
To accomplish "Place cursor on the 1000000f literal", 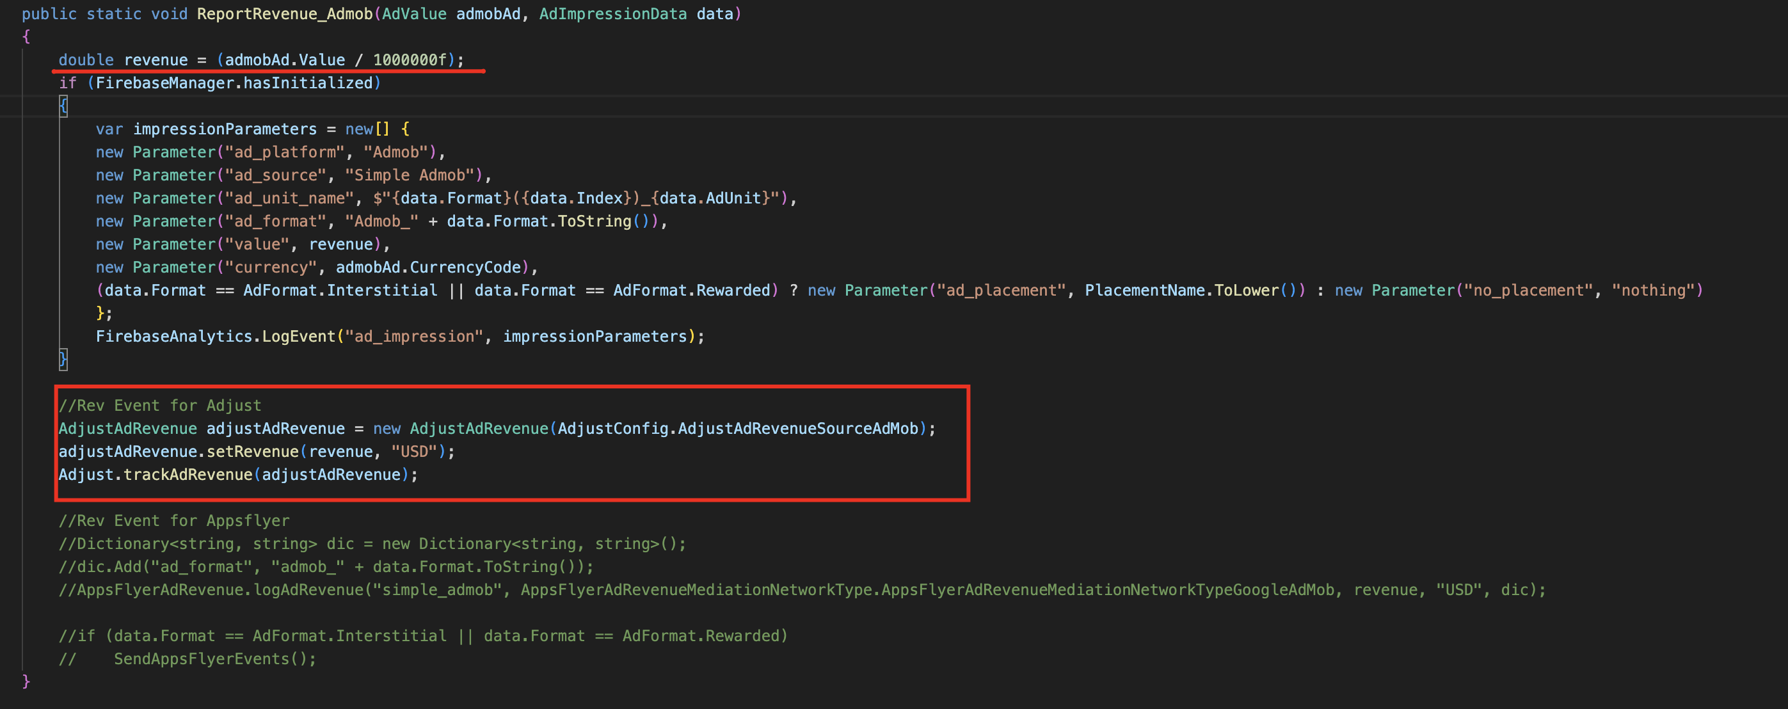I will click(x=410, y=60).
